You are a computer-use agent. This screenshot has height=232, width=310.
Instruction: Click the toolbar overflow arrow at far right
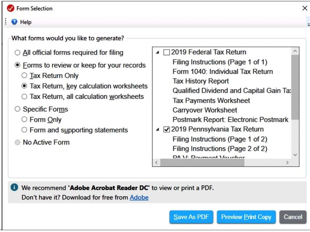tap(308, 24)
